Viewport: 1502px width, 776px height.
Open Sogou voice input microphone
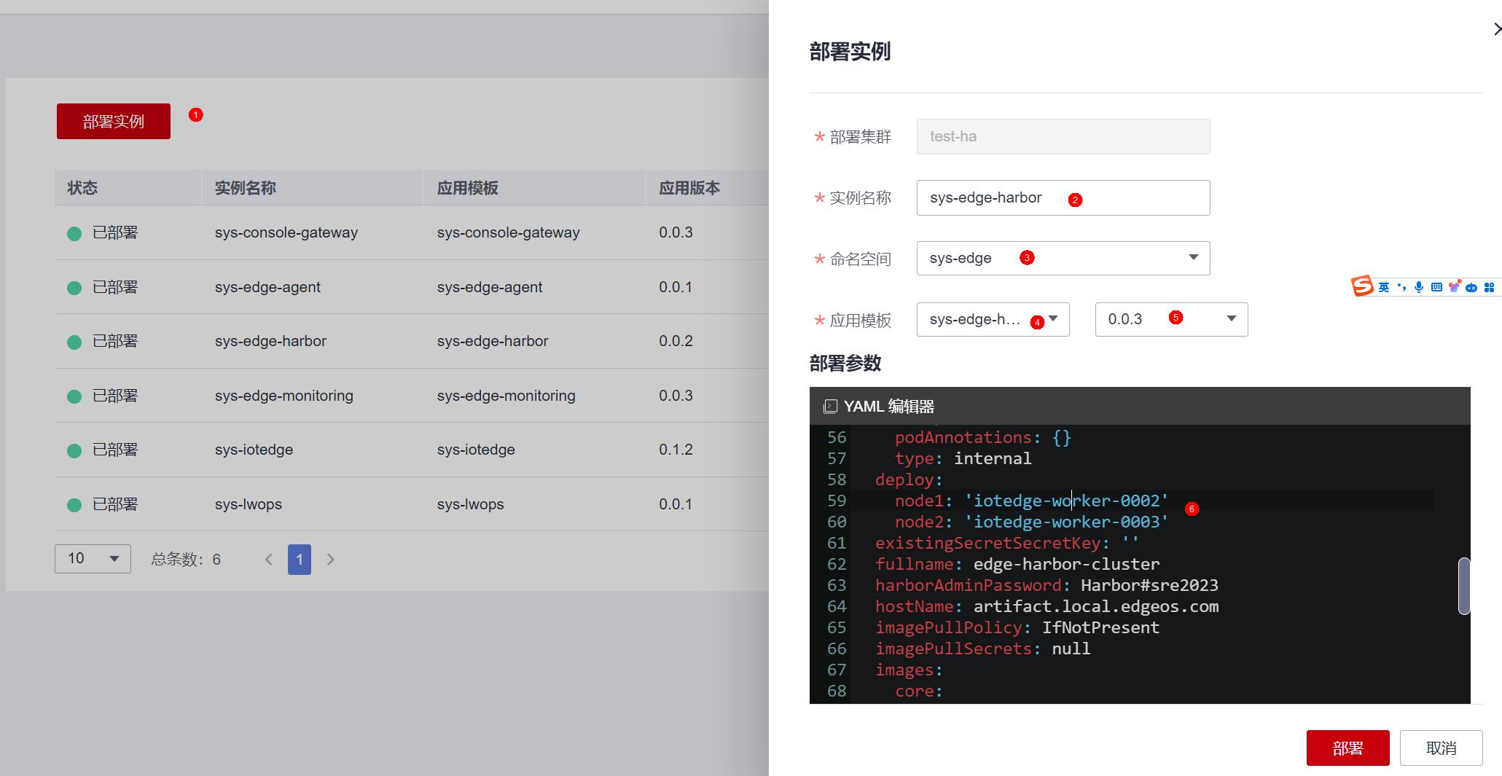click(x=1418, y=287)
